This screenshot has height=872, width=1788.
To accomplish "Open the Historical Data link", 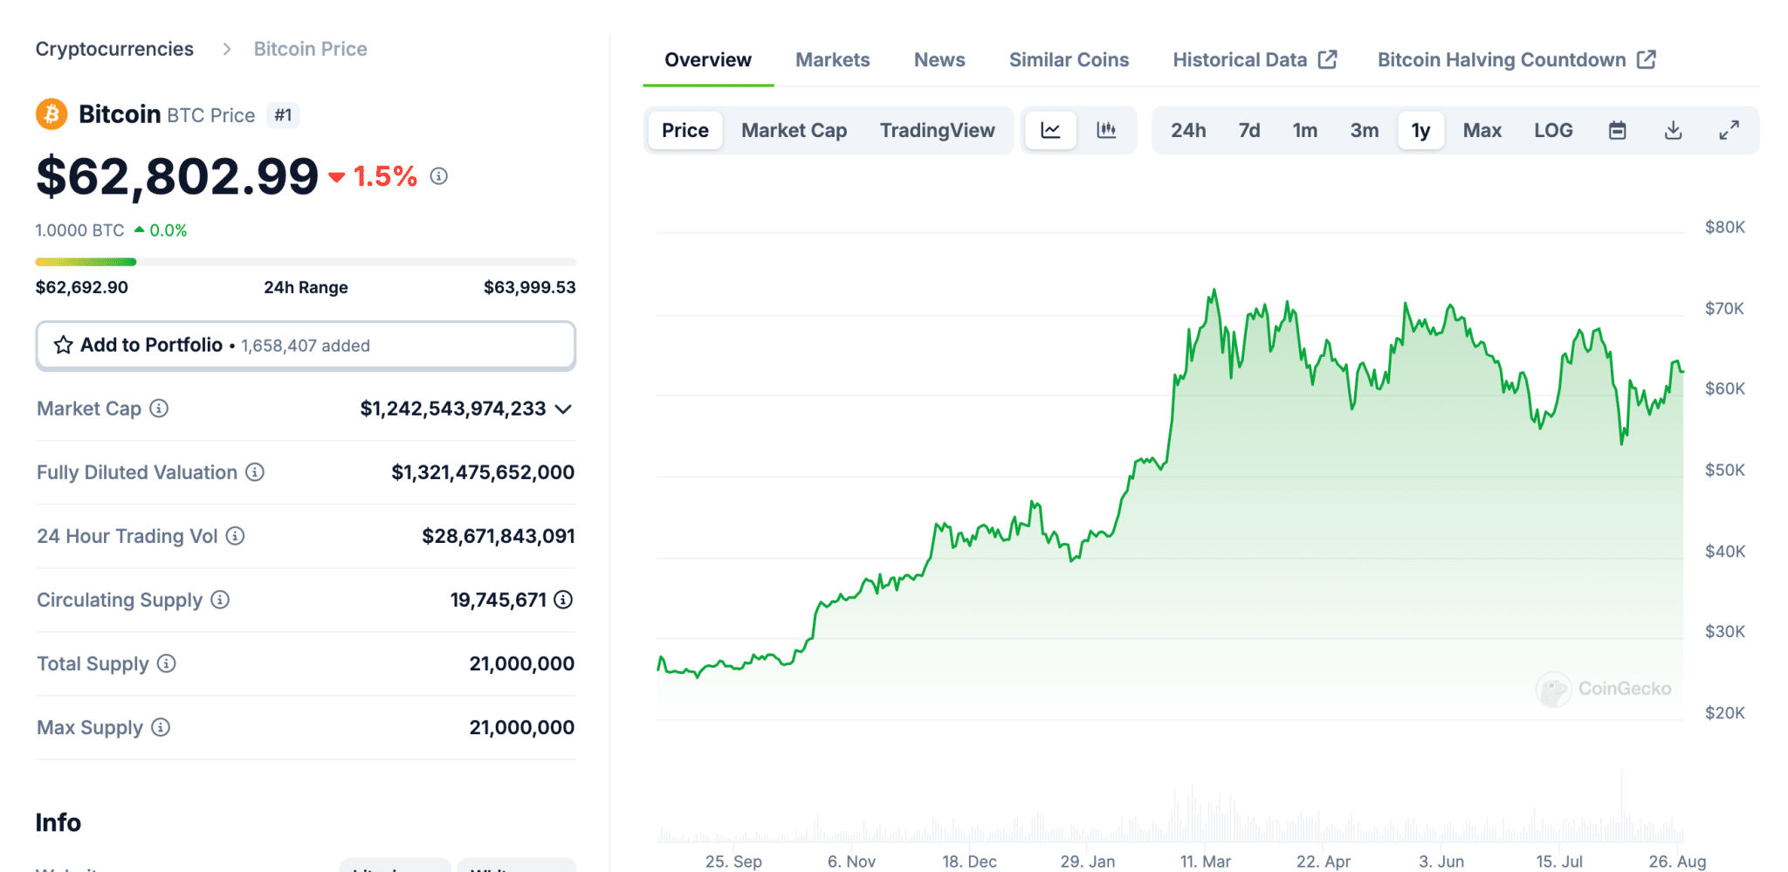I will [1254, 60].
